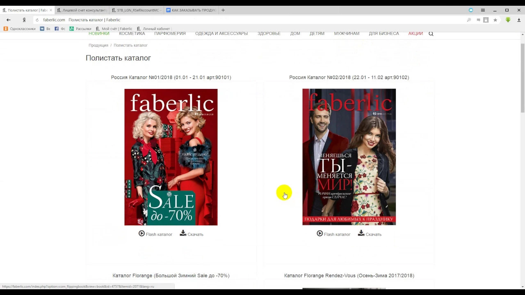Image resolution: width=525 pixels, height=295 pixels.
Task: Click the Россия Каталог №02/2018 title
Action: click(x=349, y=77)
